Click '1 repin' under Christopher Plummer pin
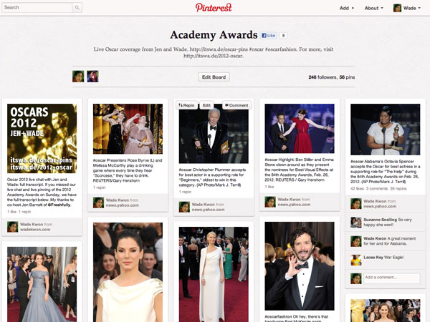The height and width of the screenshot is (322, 430). (x=185, y=192)
